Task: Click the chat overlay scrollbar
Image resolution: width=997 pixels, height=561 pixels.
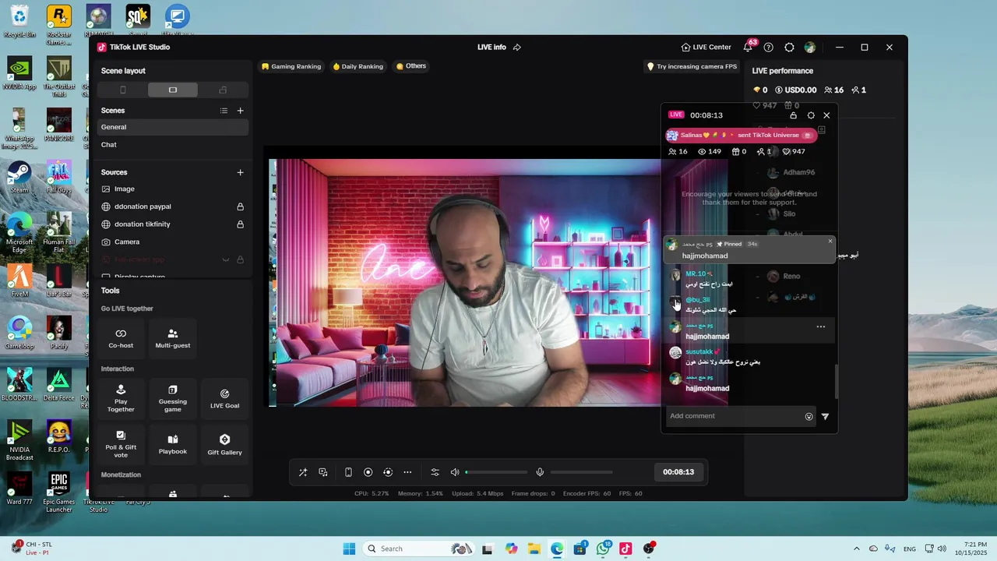Action: (x=837, y=383)
